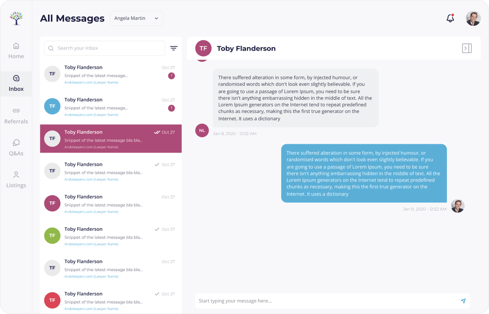The image size is (489, 314).
Task: Open Referrals in sidebar
Action: coord(16,116)
